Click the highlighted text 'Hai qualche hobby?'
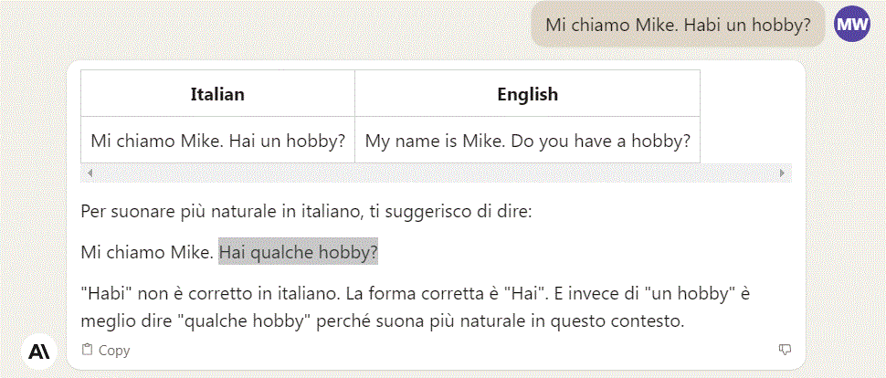Image resolution: width=886 pixels, height=378 pixels. pyautogui.click(x=299, y=252)
